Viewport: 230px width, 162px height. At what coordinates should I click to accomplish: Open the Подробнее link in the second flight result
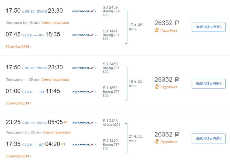pos(169,87)
